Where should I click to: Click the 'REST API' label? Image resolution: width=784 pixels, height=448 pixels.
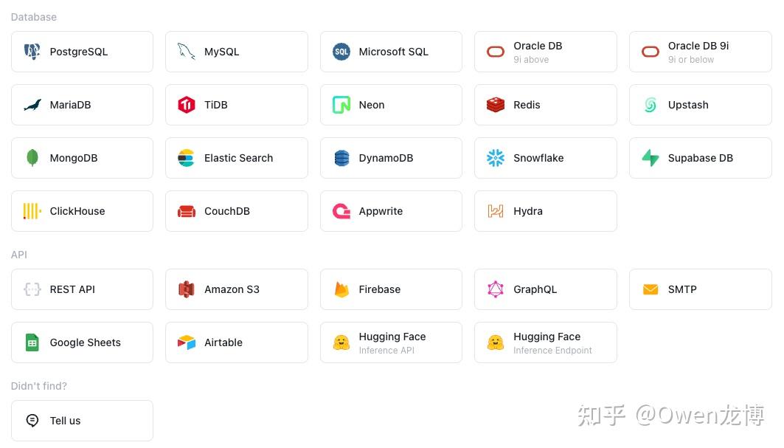point(72,289)
